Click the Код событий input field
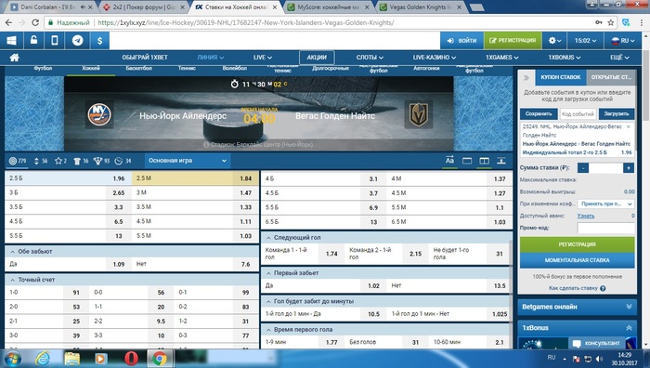This screenshot has width=650, height=368. click(578, 113)
